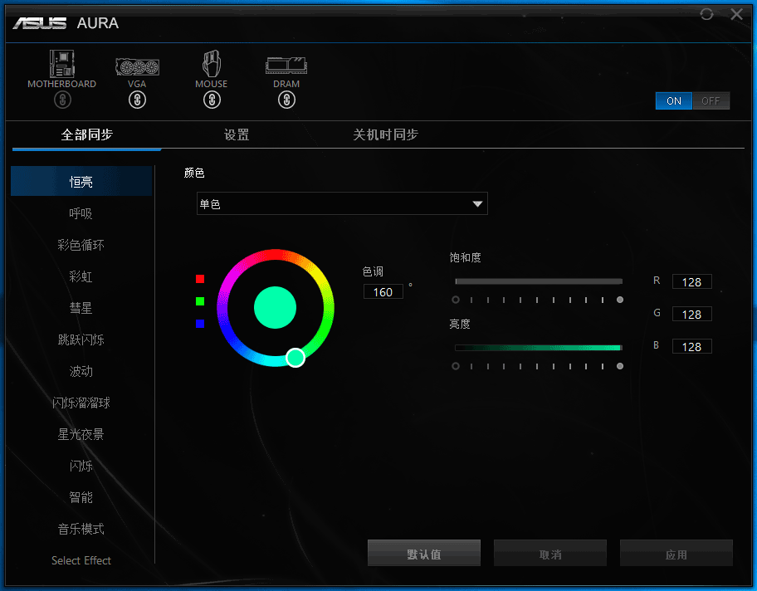Select the 智能 smart effect
This screenshot has height=591, width=757.
click(81, 497)
